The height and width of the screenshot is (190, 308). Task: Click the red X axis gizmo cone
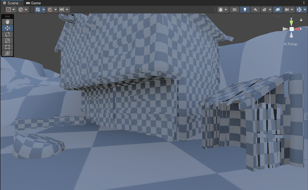[x=298, y=29]
